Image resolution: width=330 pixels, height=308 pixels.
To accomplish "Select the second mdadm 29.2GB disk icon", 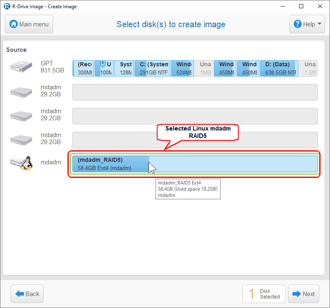I will [21, 116].
